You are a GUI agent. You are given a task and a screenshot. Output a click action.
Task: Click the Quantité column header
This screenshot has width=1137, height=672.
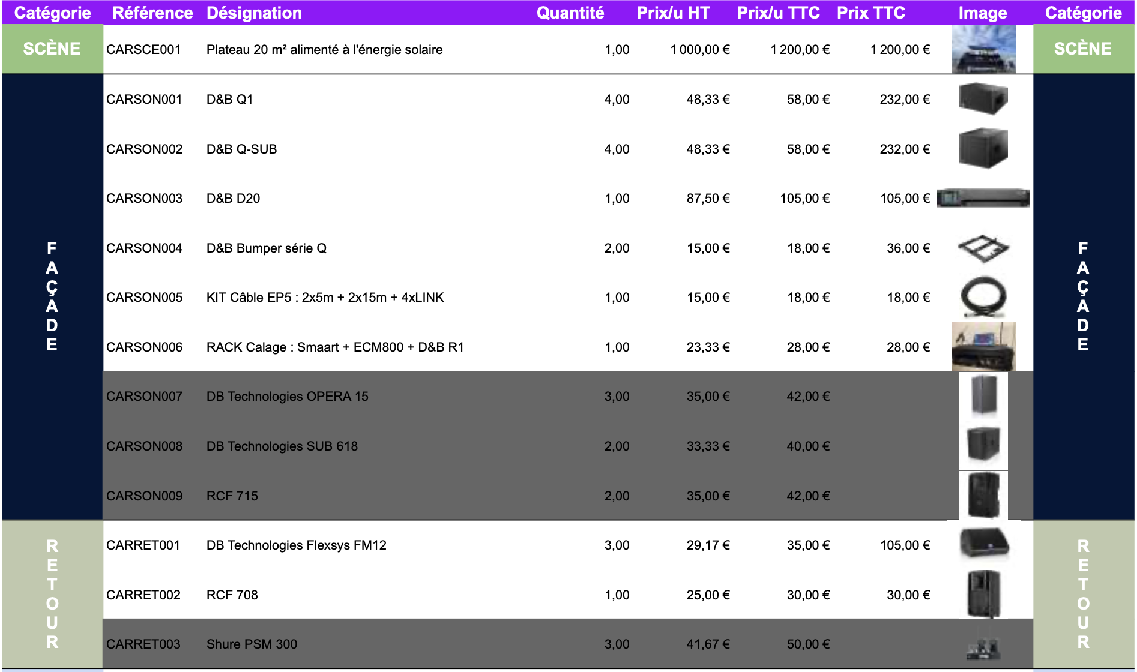[x=570, y=13]
